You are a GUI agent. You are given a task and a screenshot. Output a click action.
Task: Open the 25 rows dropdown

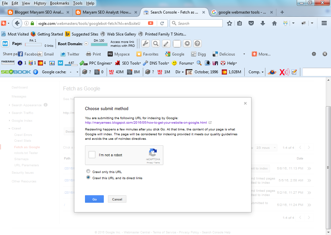pos(266,148)
